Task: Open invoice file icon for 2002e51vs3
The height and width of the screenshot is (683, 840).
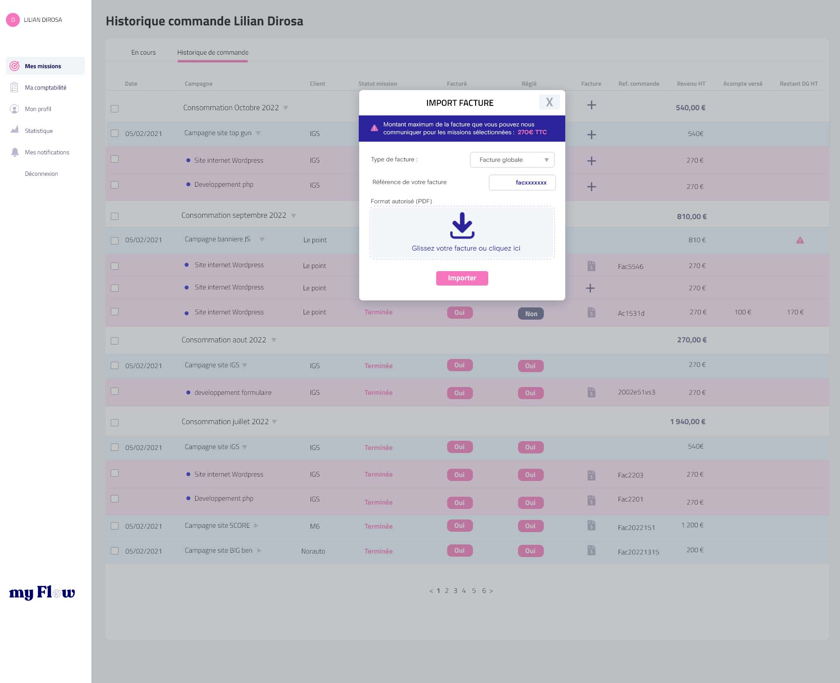Action: click(591, 392)
